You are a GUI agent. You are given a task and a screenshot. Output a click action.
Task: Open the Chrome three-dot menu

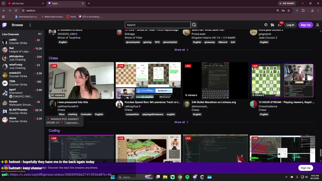click(x=318, y=11)
